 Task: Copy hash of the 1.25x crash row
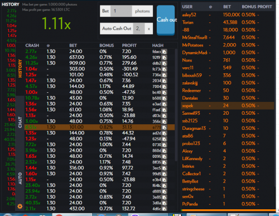[x=164, y=75]
